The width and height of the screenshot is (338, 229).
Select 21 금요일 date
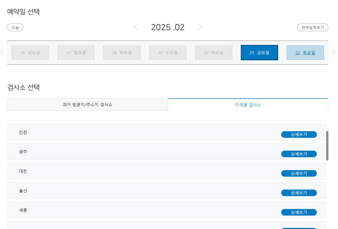(x=259, y=53)
